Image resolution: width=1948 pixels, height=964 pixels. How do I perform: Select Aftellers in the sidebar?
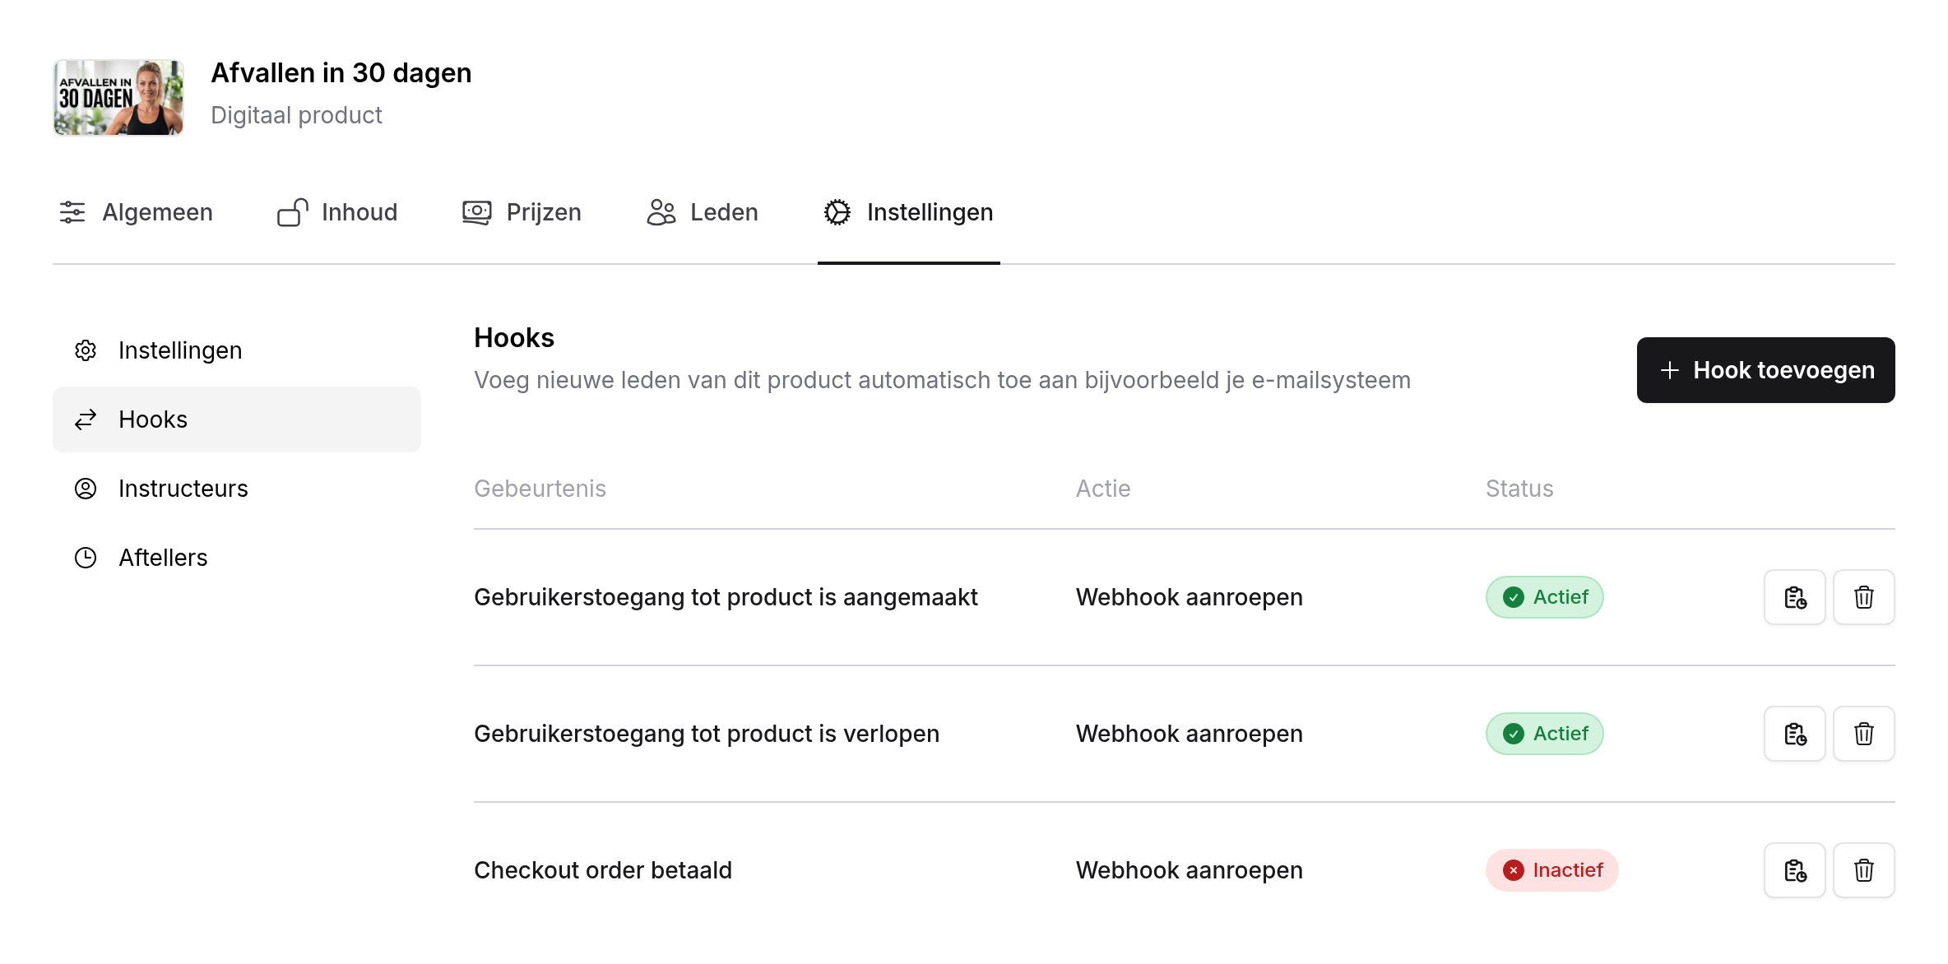click(237, 558)
